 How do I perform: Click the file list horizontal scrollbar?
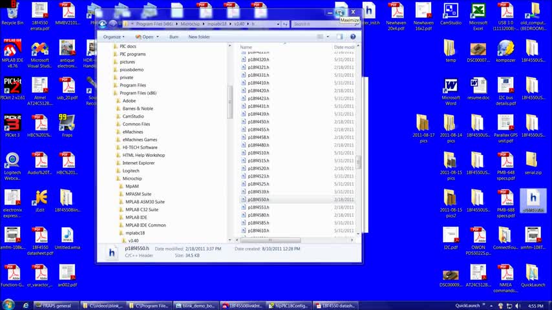(x=270, y=240)
